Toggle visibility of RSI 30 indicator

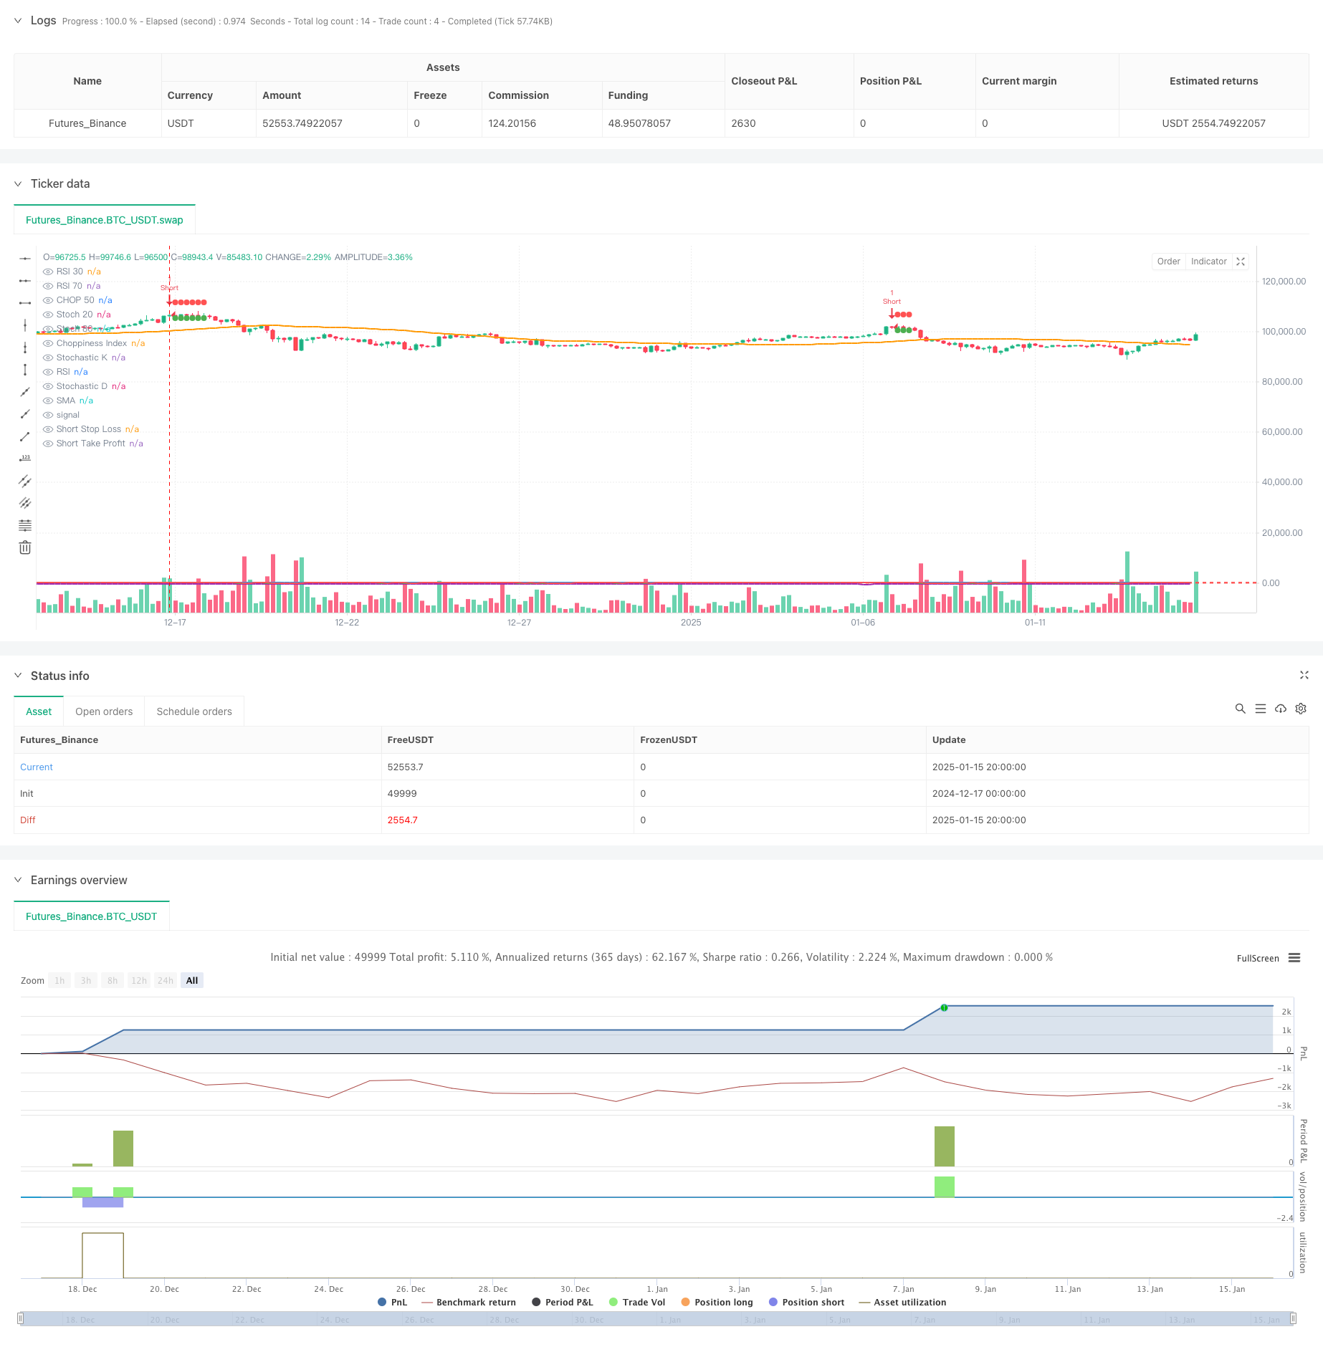tap(48, 272)
